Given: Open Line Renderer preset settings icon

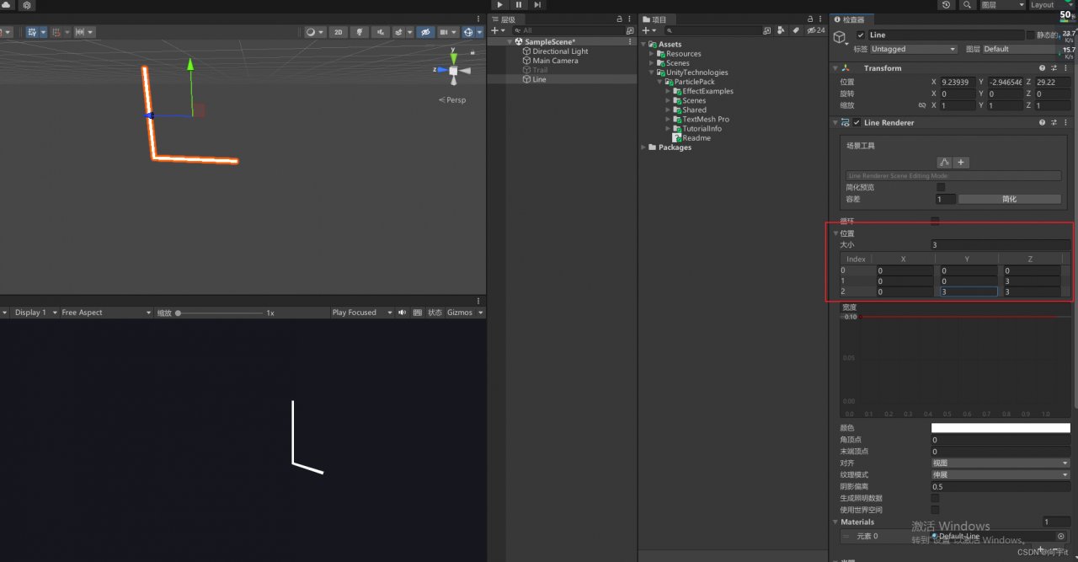Looking at the screenshot, I should pyautogui.click(x=1054, y=123).
